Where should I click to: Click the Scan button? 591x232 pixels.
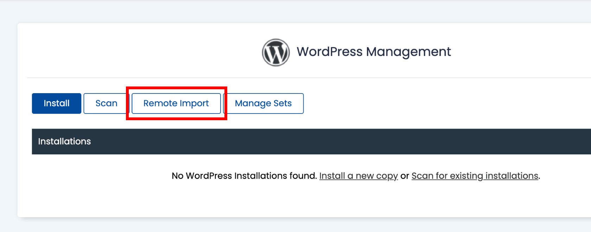pos(106,103)
